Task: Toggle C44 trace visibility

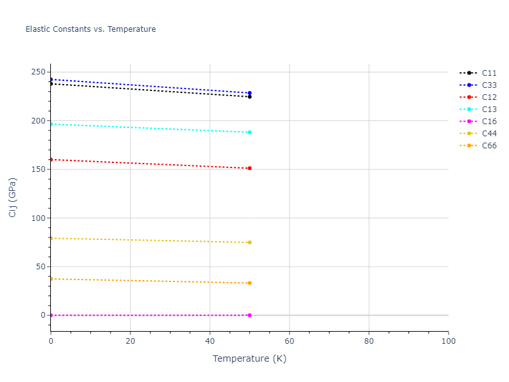Action: tap(489, 134)
